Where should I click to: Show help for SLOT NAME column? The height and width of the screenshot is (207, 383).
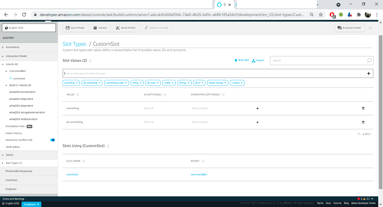tap(84, 161)
